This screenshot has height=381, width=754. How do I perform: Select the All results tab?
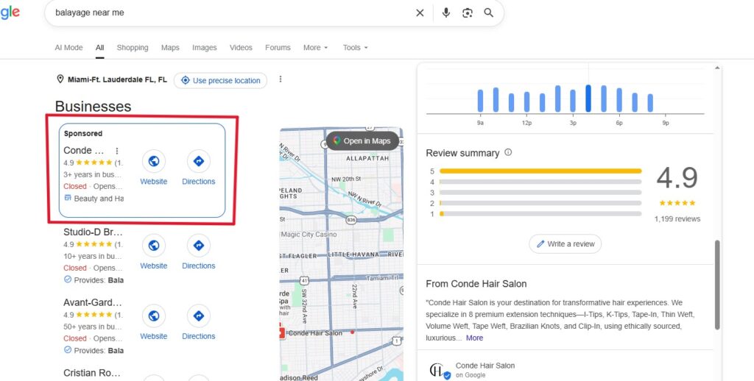[99, 48]
